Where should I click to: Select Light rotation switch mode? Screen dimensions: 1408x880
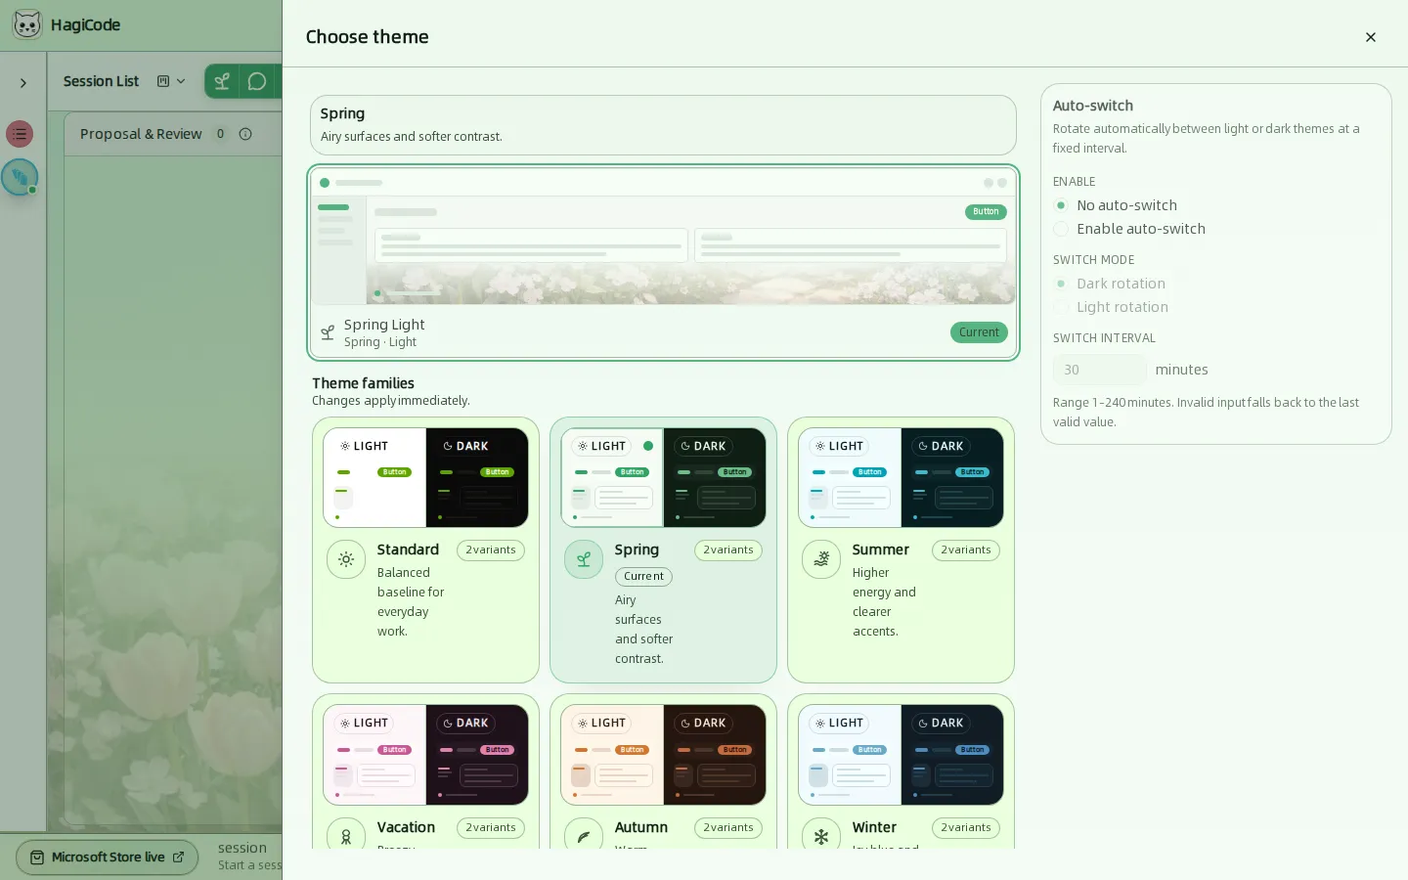(x=1061, y=307)
